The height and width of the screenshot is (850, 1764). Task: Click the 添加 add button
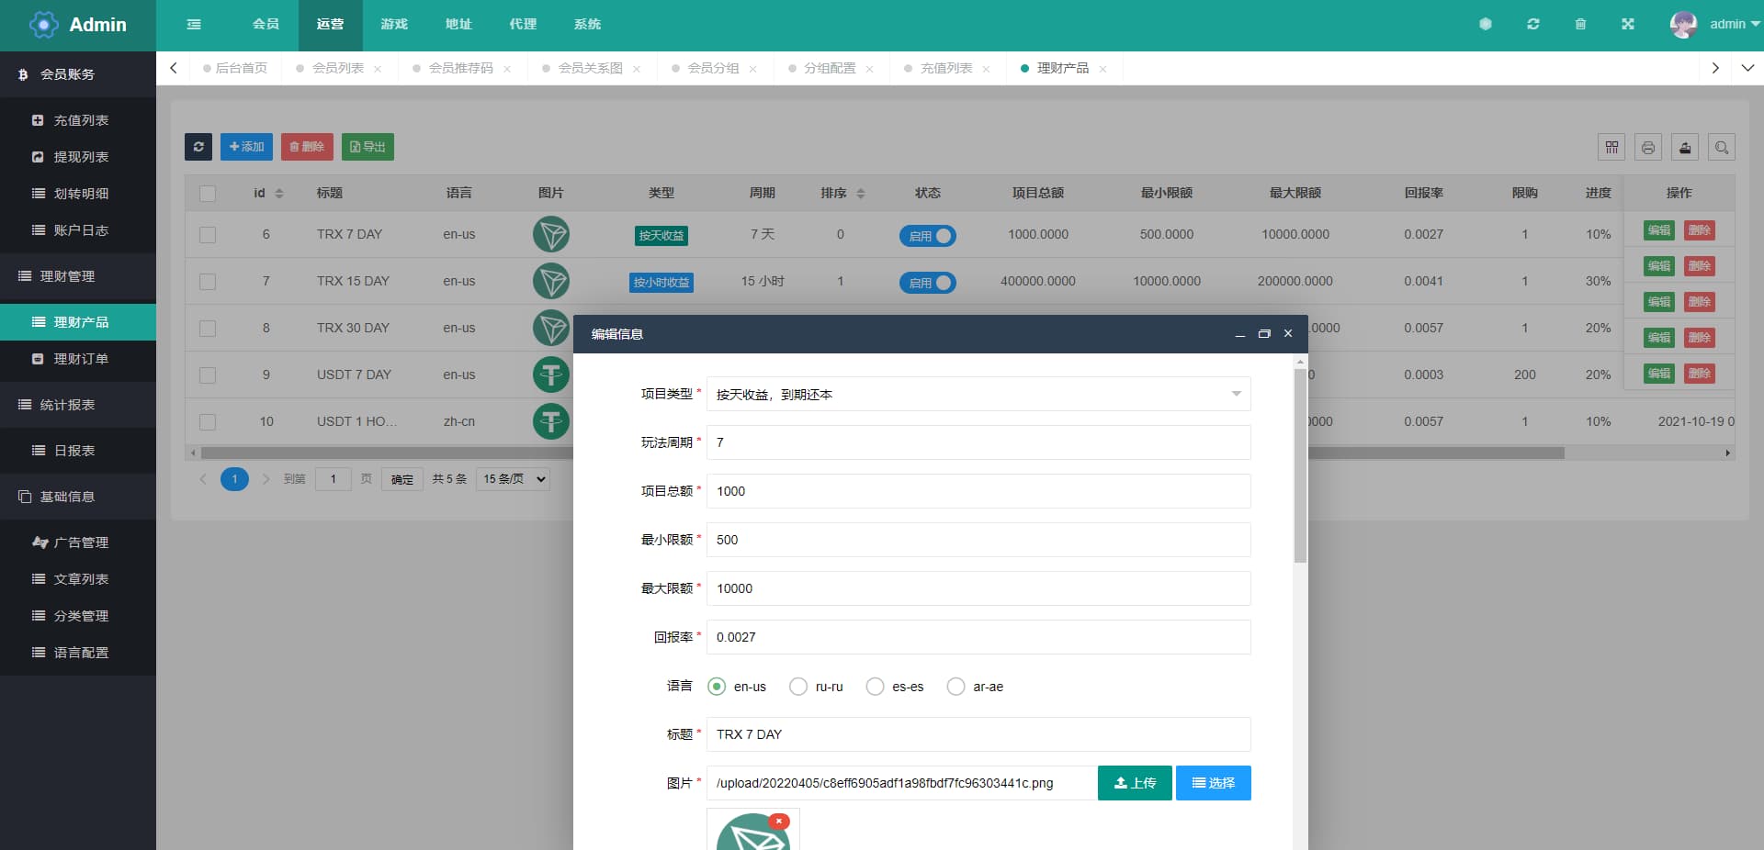tap(246, 147)
